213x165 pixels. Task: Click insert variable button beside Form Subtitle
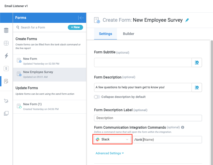197,62
